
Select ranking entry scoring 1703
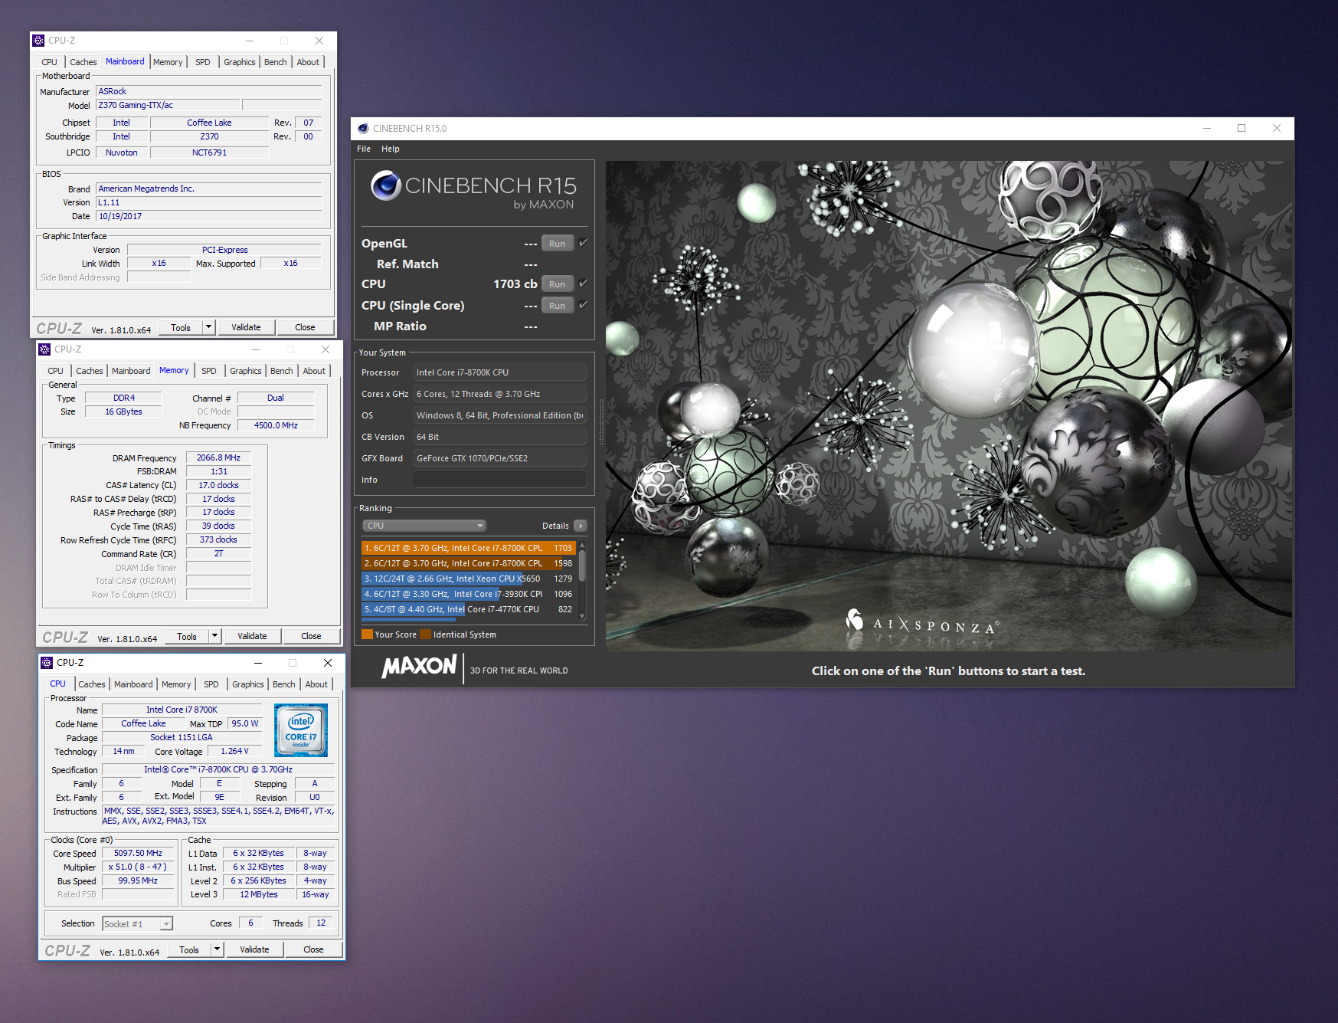(468, 548)
